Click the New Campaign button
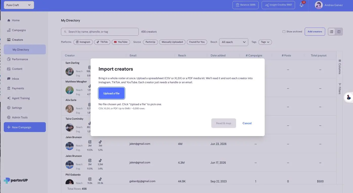This screenshot has height=193, width=353. point(25,127)
